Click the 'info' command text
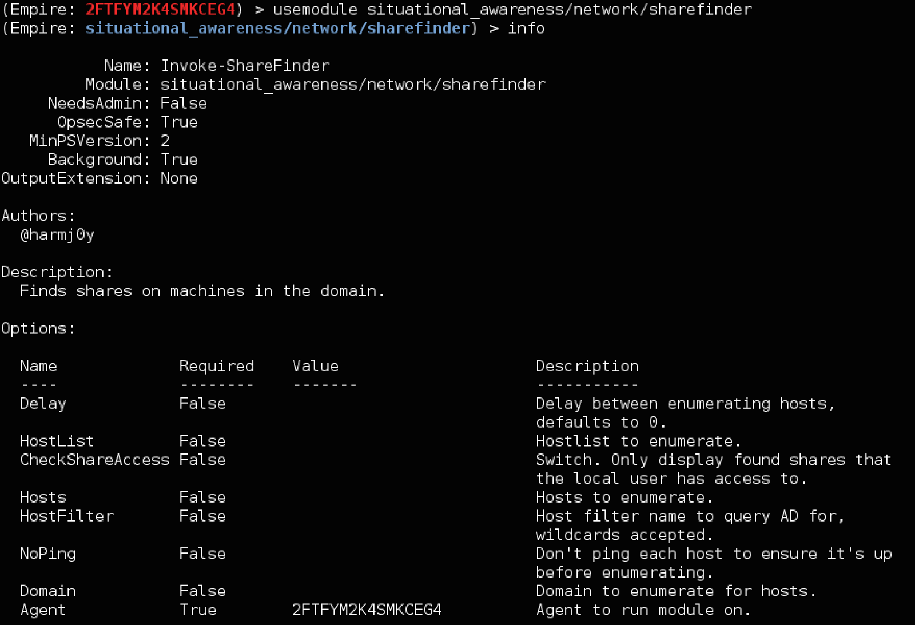This screenshot has height=625, width=915. pyautogui.click(x=527, y=29)
